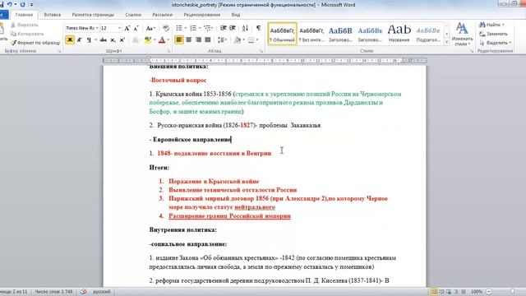
Task: Apply superscript formatting
Action: (x=122, y=40)
